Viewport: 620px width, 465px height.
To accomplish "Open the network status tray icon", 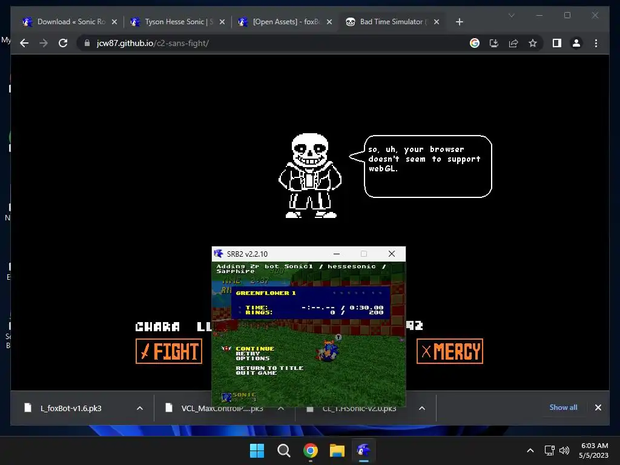I will (549, 450).
